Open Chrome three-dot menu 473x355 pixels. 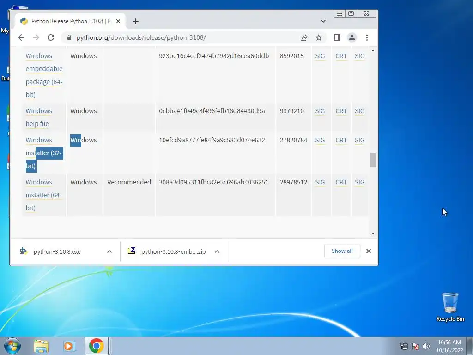click(367, 37)
